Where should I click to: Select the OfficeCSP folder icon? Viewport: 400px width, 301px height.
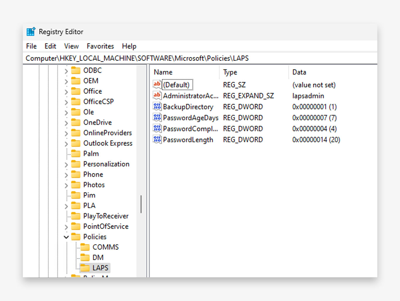(x=76, y=101)
